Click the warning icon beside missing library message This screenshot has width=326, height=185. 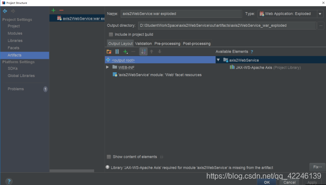[107, 167]
